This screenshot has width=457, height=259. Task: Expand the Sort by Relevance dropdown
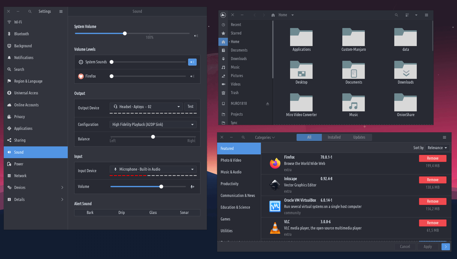click(437, 148)
